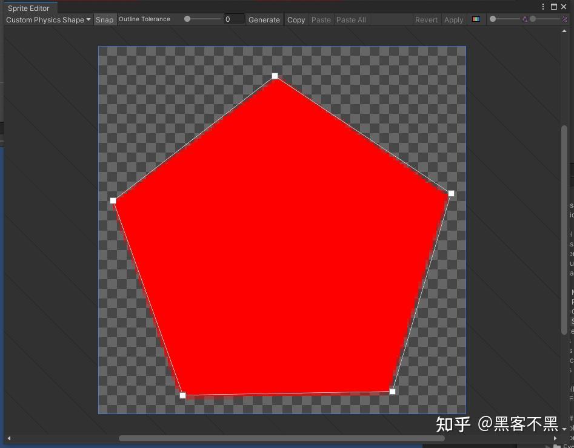Toggle the Snap button
This screenshot has width=574, height=448.
(104, 20)
